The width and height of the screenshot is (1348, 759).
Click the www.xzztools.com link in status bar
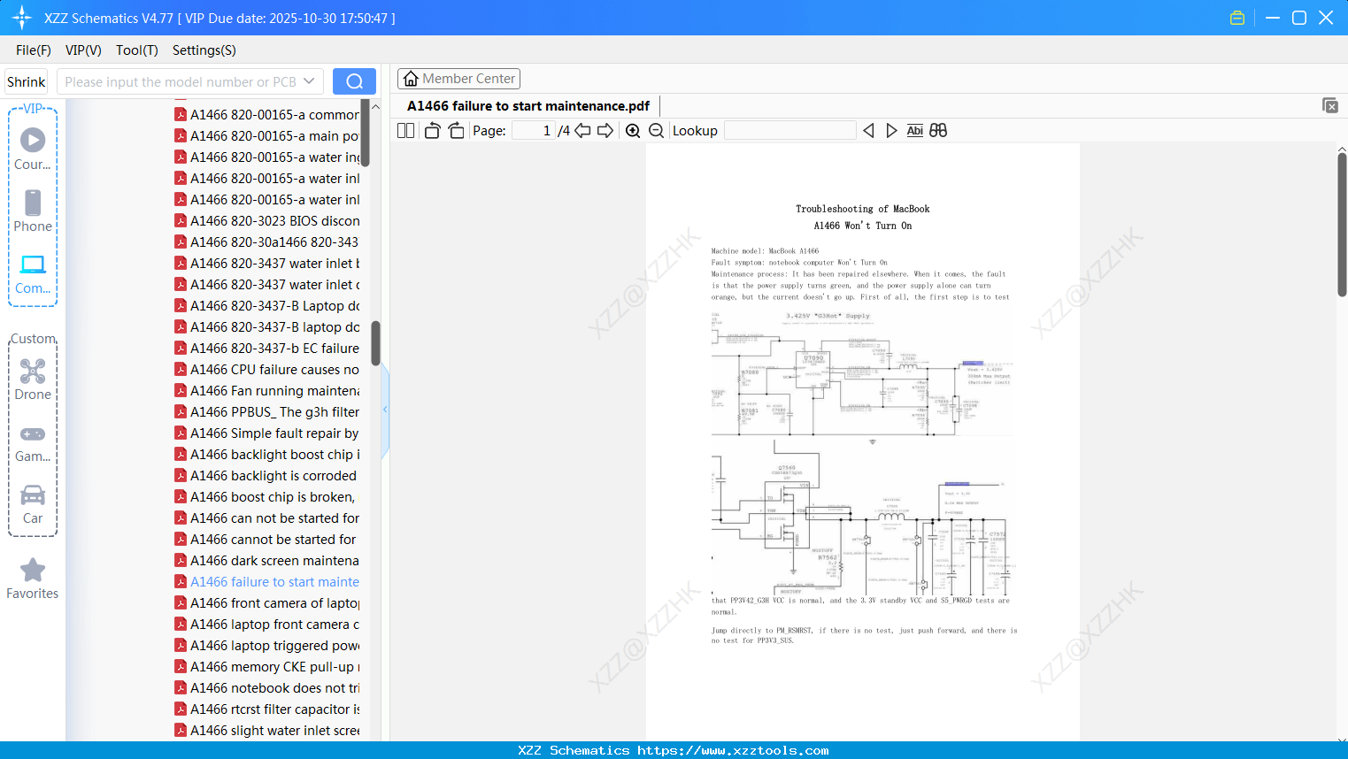coord(733,750)
